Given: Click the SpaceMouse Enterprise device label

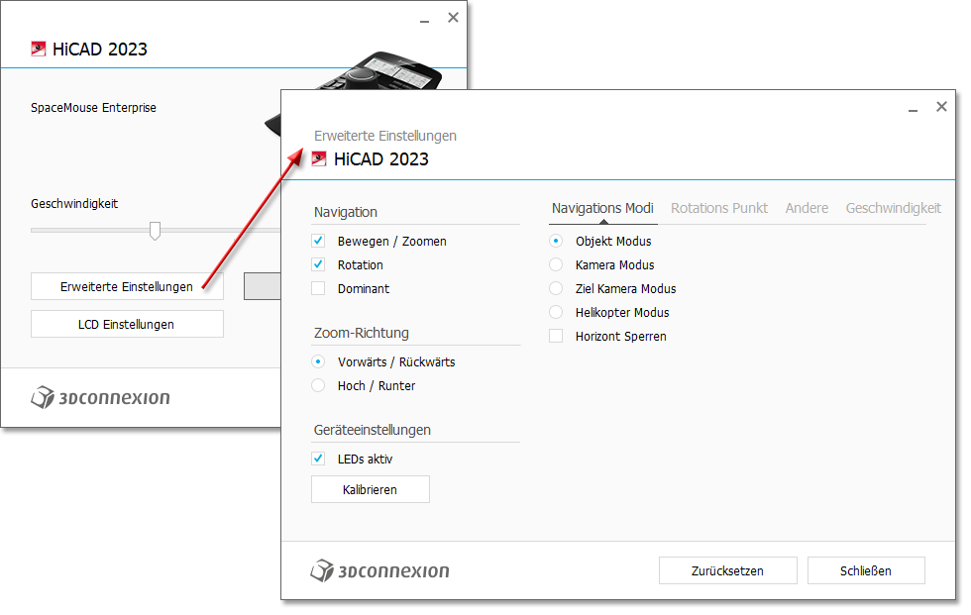Looking at the screenshot, I should click(93, 108).
